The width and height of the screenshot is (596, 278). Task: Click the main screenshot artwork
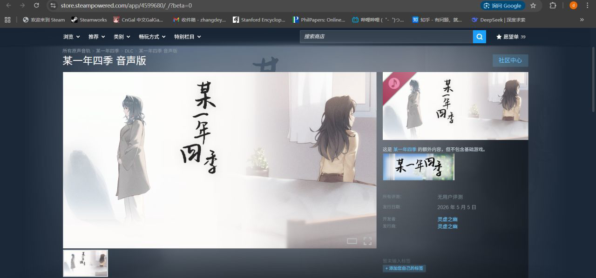click(219, 160)
